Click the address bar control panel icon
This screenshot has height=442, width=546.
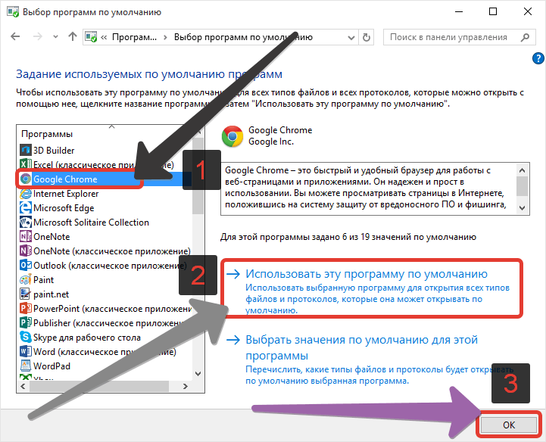91,37
